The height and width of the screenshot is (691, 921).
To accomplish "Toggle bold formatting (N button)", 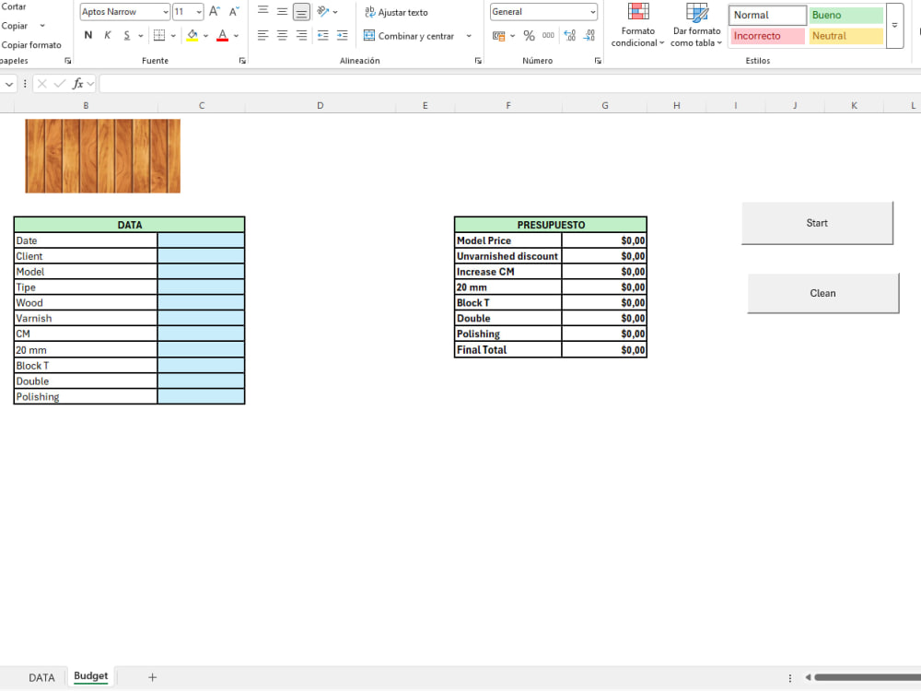I will [88, 35].
